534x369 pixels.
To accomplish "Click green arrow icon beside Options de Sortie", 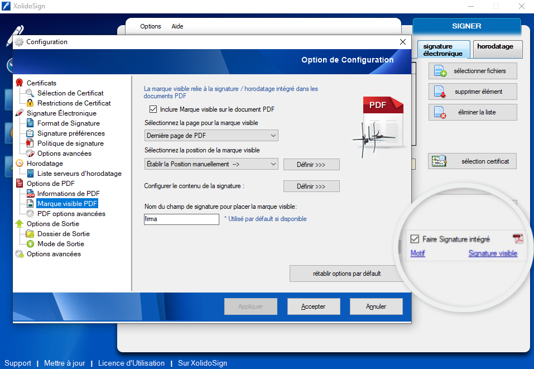I will click(20, 223).
